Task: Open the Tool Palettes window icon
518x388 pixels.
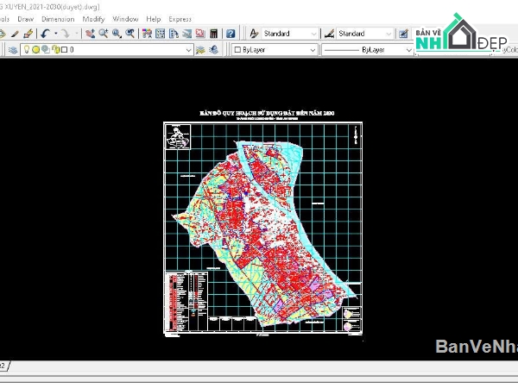Action: (x=174, y=34)
